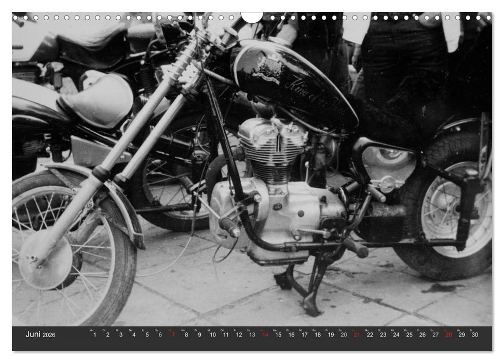Click the Fr weekday label above date 26
The height and width of the screenshot is (363, 504).
[419, 330]
